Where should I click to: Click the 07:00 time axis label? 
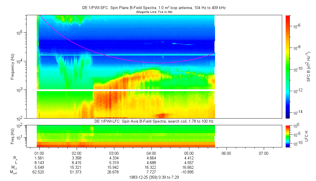pyautogui.click(x=263, y=153)
